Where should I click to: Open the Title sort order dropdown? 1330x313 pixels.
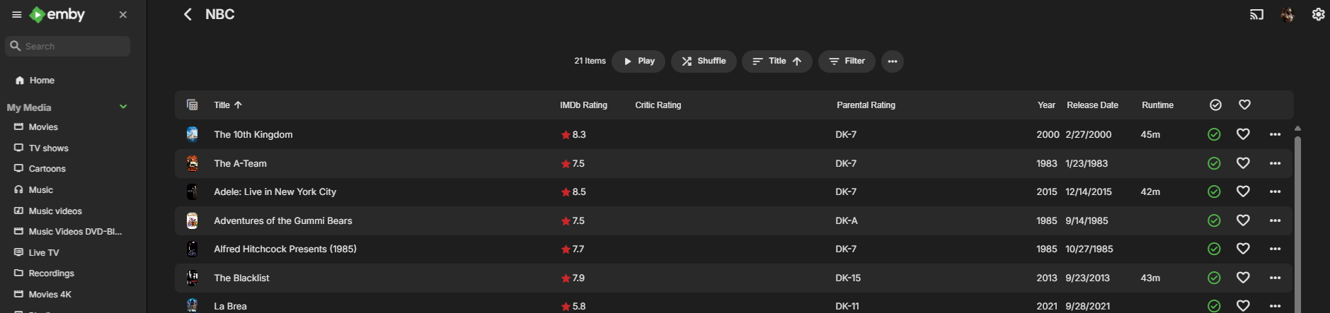click(x=776, y=61)
